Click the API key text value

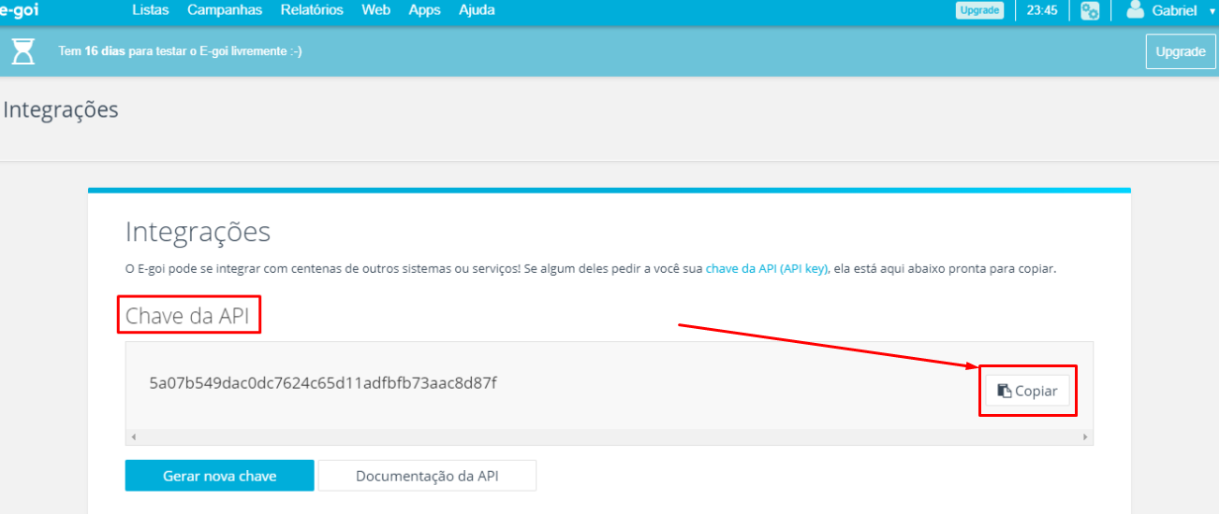click(x=323, y=383)
